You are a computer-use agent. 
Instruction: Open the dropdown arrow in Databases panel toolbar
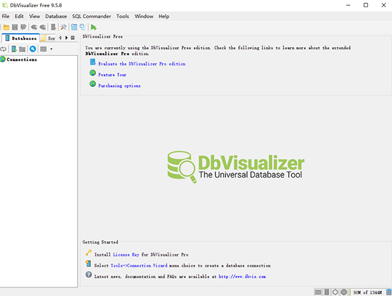pos(51,49)
